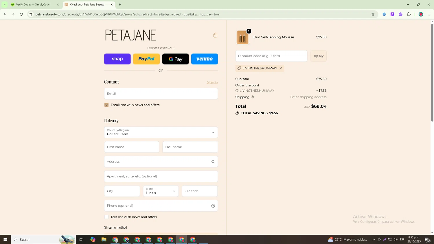
Task: Switch to the Verify Codes — SimplyCodes tab
Action: (x=33, y=5)
